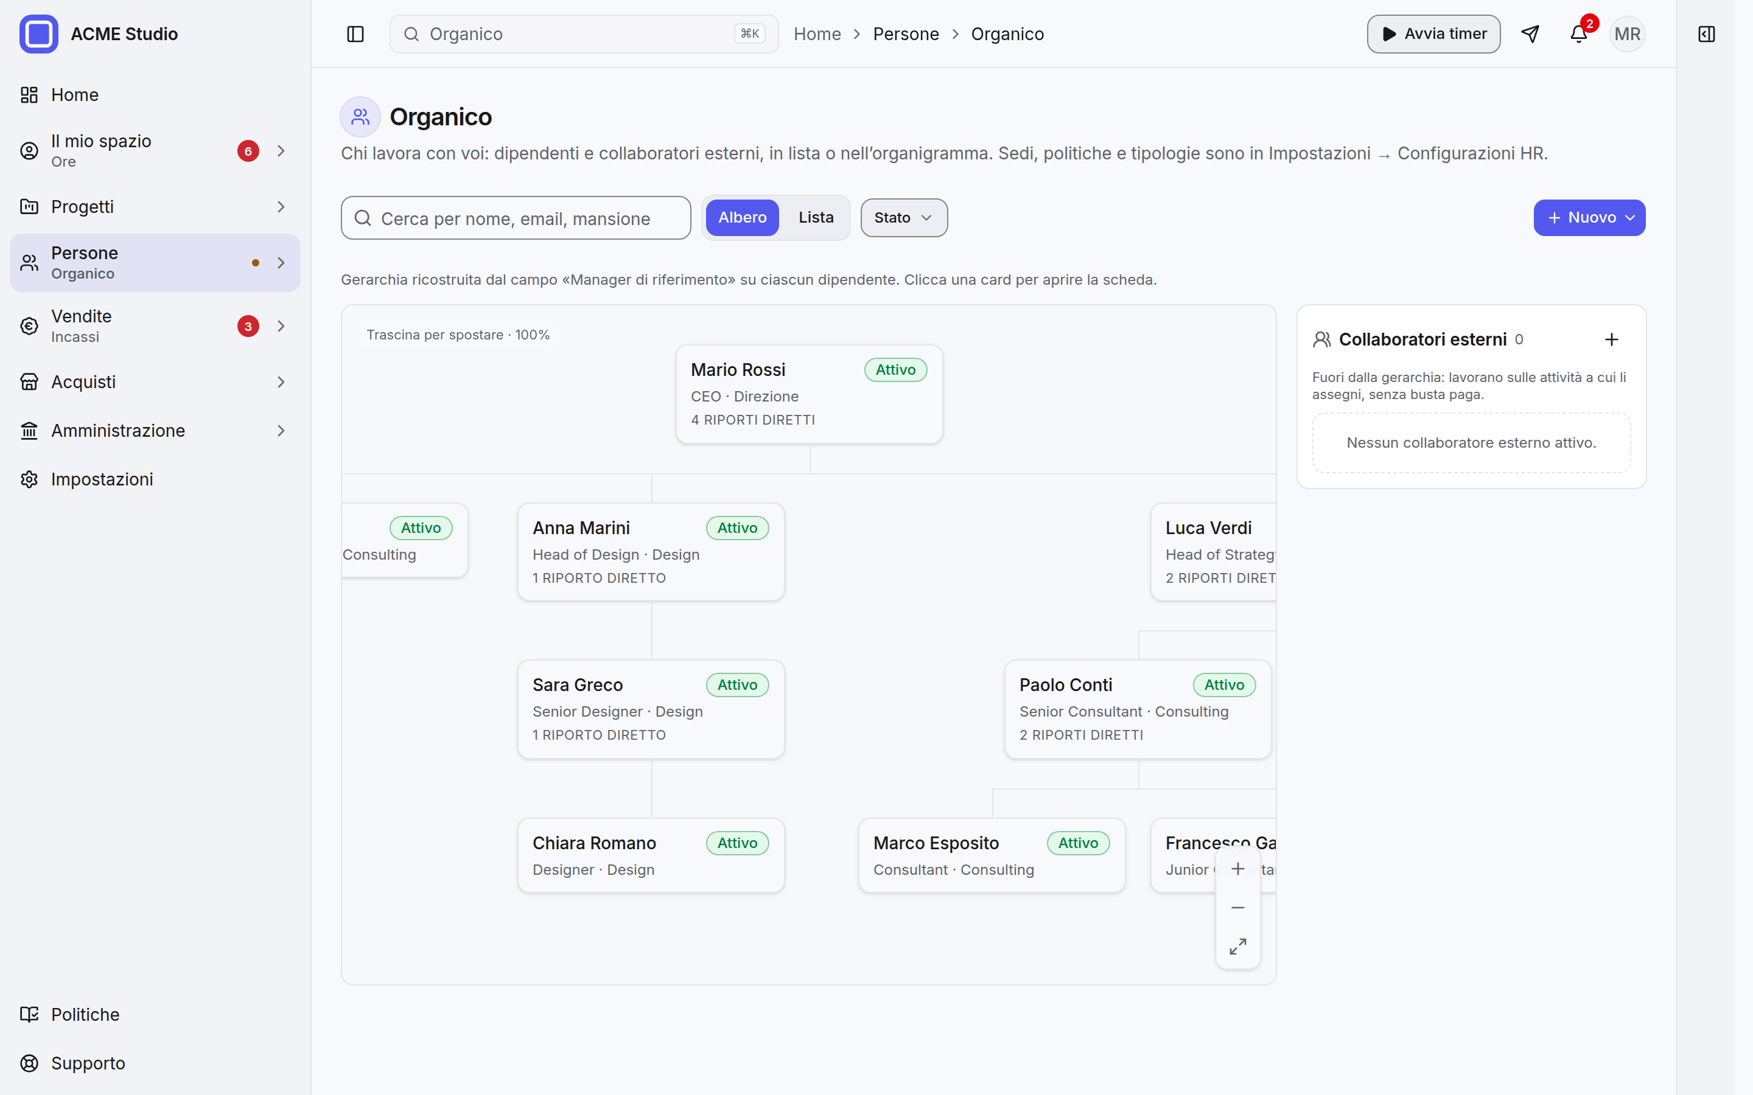The height and width of the screenshot is (1095, 1753).
Task: Click the Organico breadcrumb text
Action: coord(1007,34)
